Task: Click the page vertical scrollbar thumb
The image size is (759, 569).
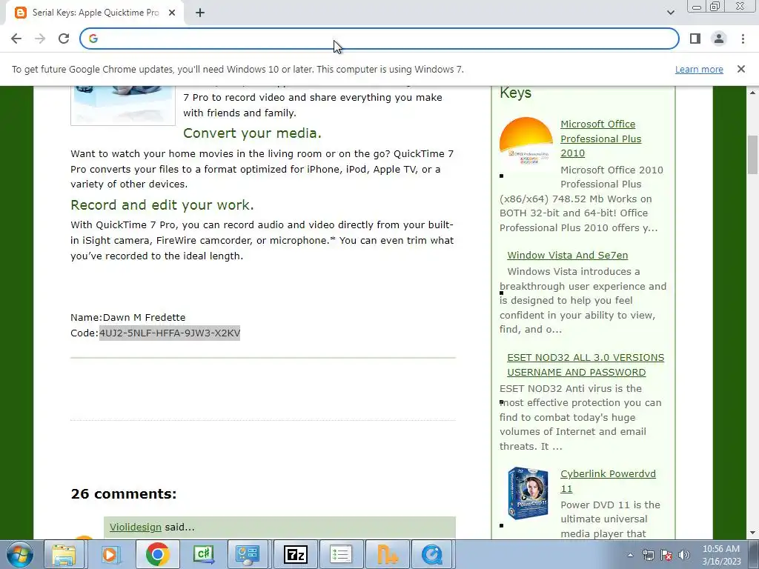Action: point(753,154)
